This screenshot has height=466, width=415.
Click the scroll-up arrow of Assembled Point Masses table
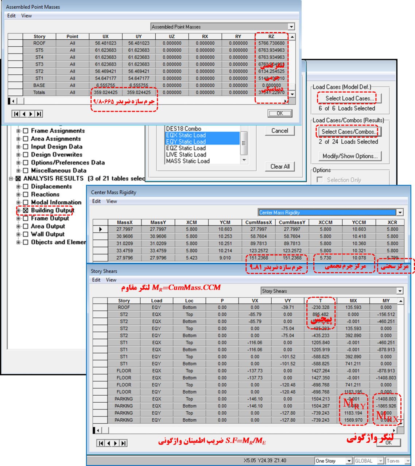[292, 37]
